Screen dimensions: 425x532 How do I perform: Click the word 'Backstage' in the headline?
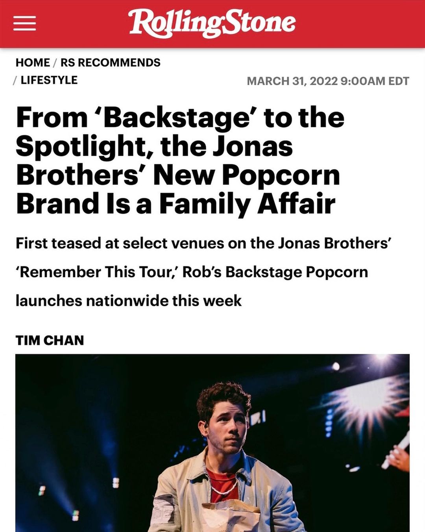pyautogui.click(x=176, y=118)
